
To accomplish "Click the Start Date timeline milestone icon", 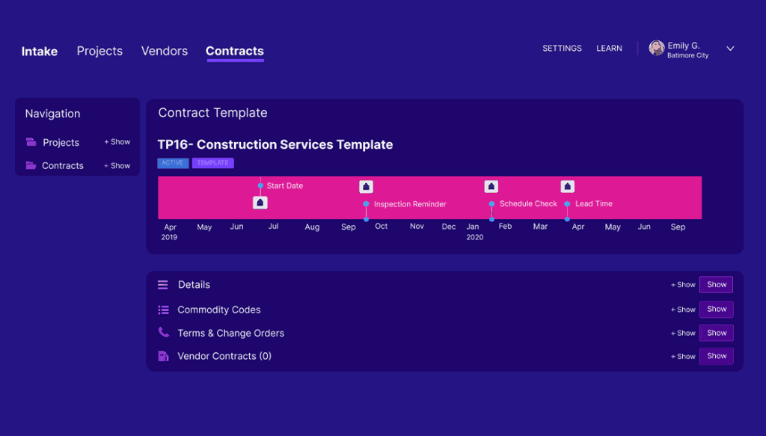I will click(260, 203).
